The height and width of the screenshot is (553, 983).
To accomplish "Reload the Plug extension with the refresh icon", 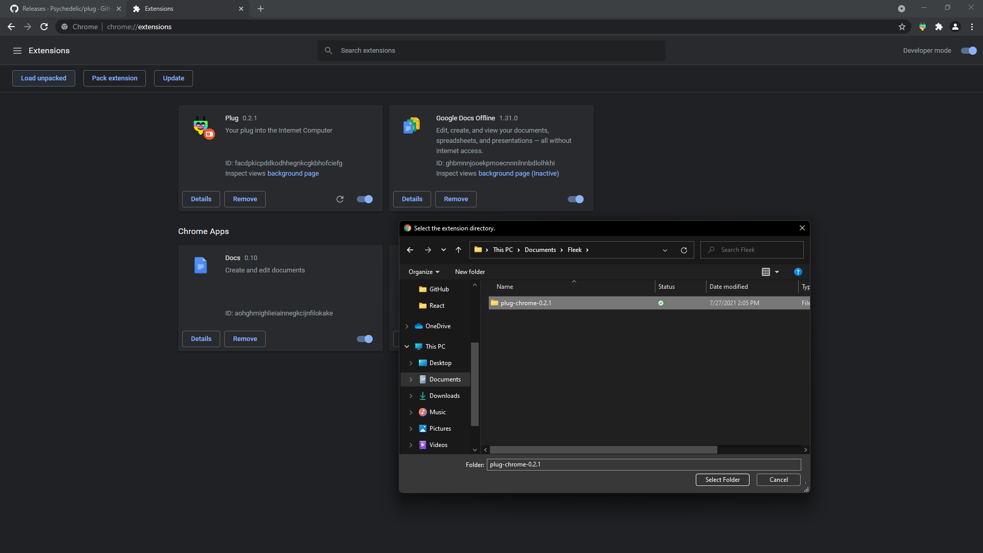I will (340, 199).
